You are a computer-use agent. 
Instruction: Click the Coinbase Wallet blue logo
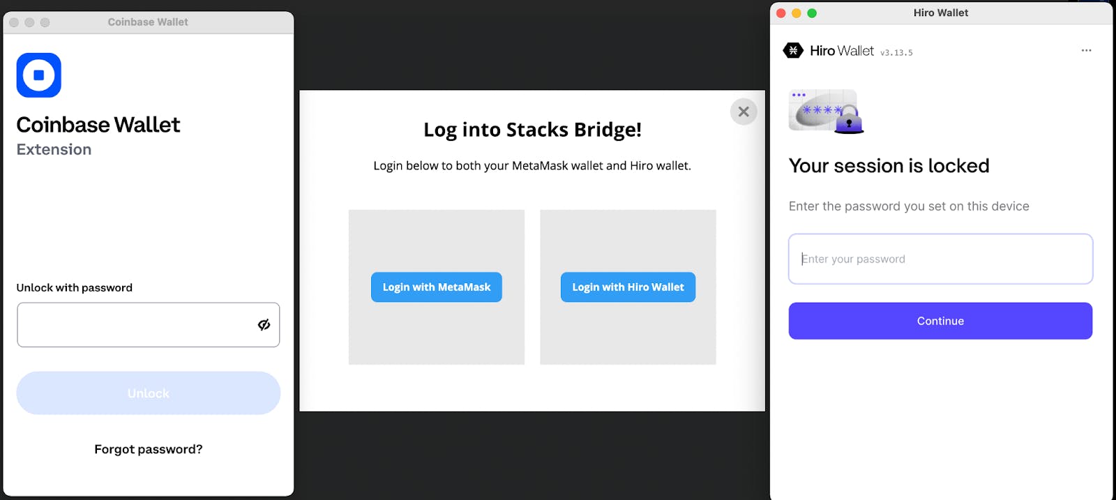[x=39, y=75]
